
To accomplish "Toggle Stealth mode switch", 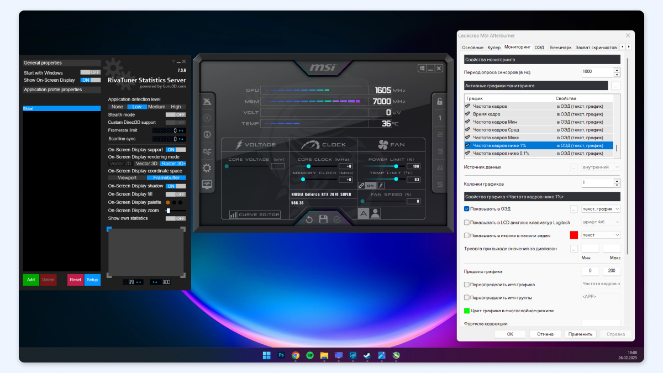I will [x=176, y=114].
